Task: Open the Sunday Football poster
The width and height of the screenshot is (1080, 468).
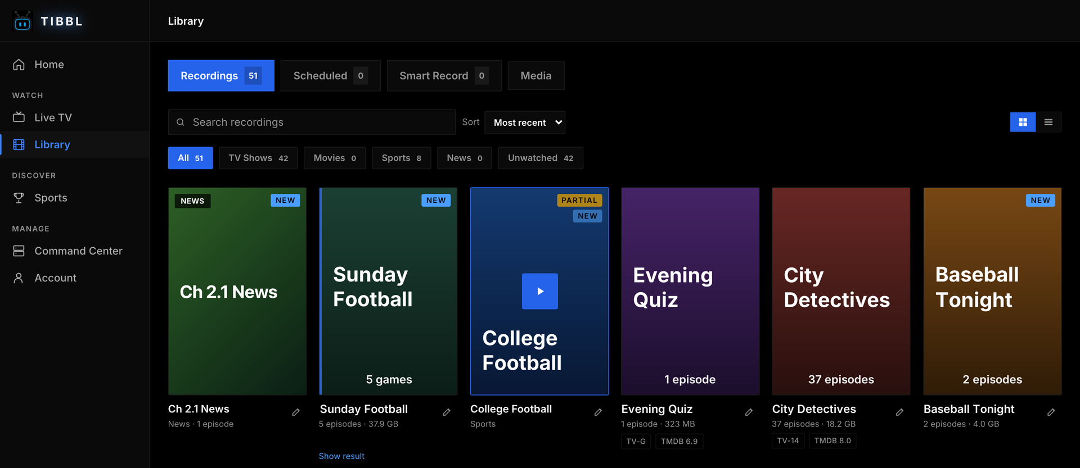Action: 388,291
